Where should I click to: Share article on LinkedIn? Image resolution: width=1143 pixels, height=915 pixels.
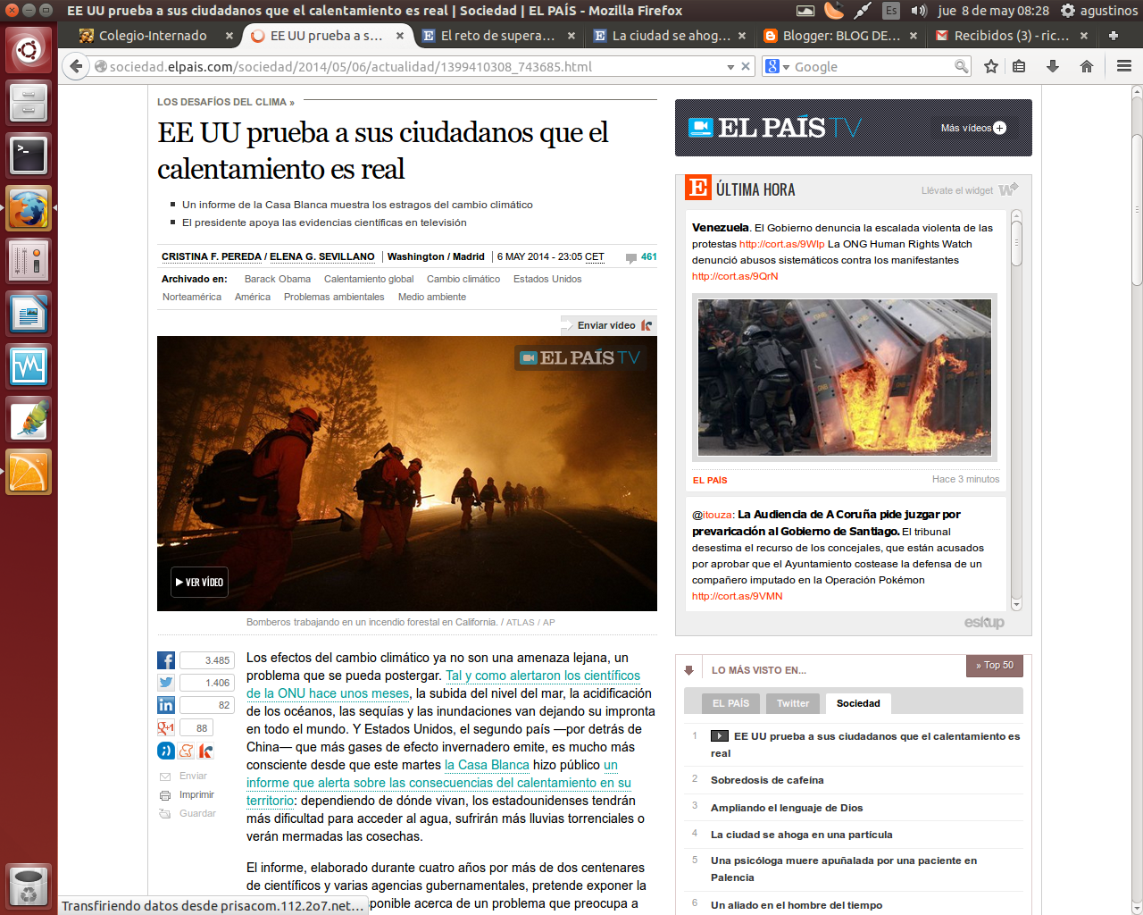point(166,705)
